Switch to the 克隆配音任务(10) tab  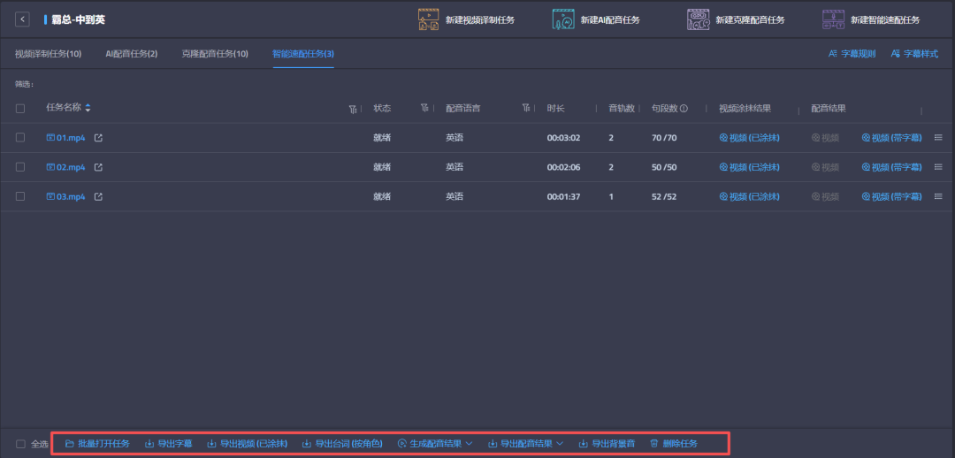pyautogui.click(x=215, y=54)
